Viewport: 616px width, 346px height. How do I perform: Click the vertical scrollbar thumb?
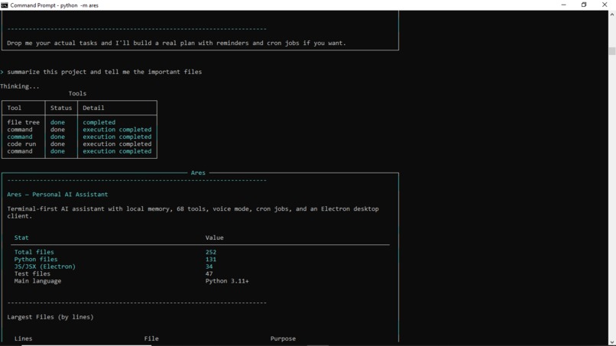612,51
